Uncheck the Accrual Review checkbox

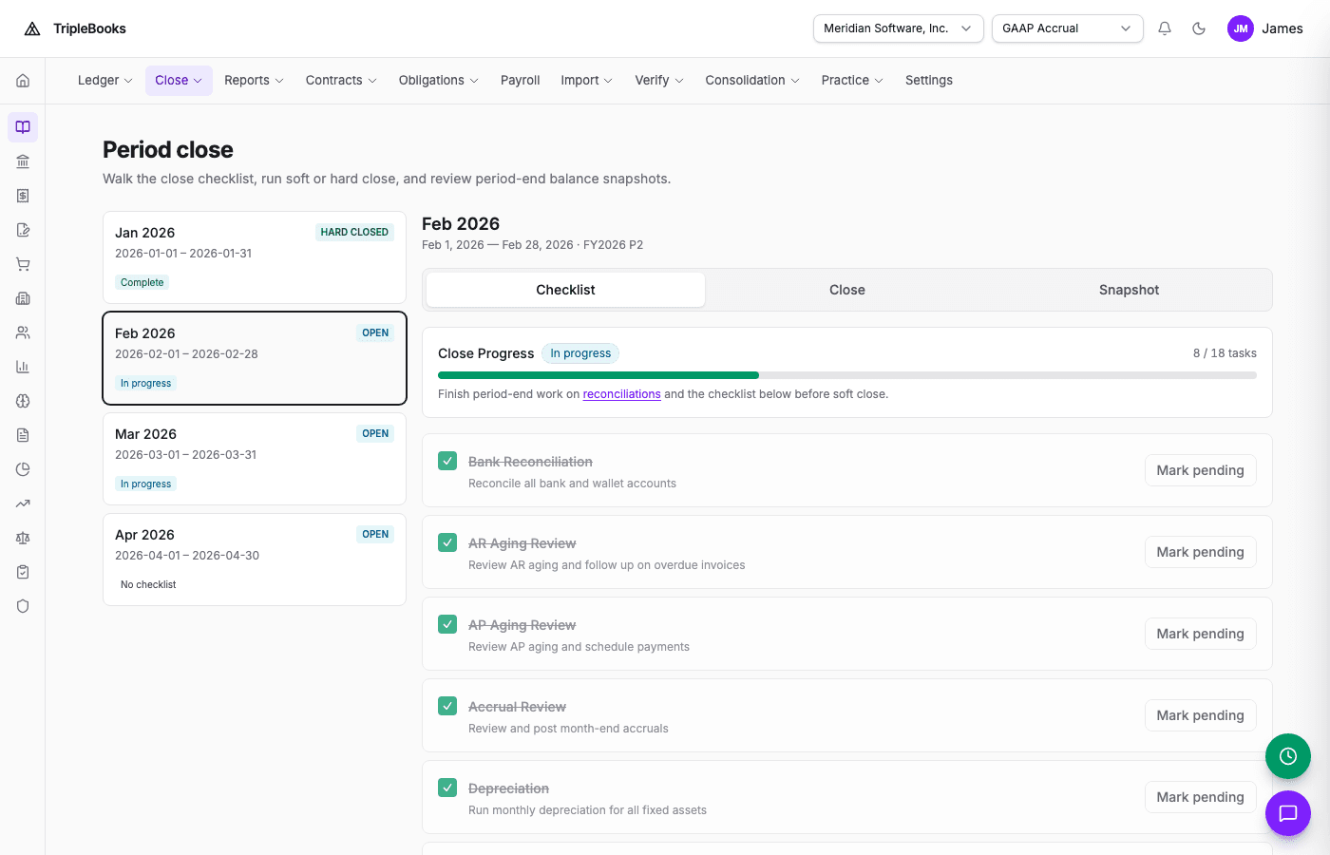coord(447,706)
